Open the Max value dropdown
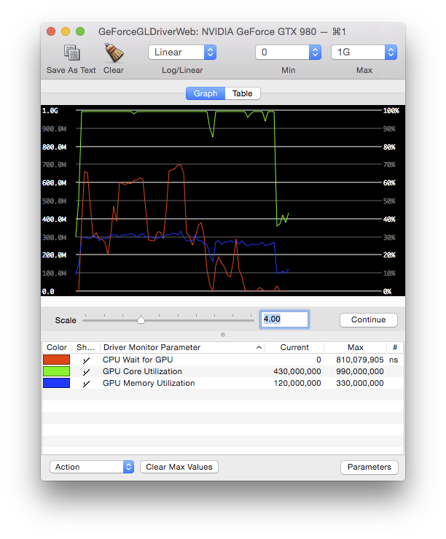The height and width of the screenshot is (539, 446). 364,53
